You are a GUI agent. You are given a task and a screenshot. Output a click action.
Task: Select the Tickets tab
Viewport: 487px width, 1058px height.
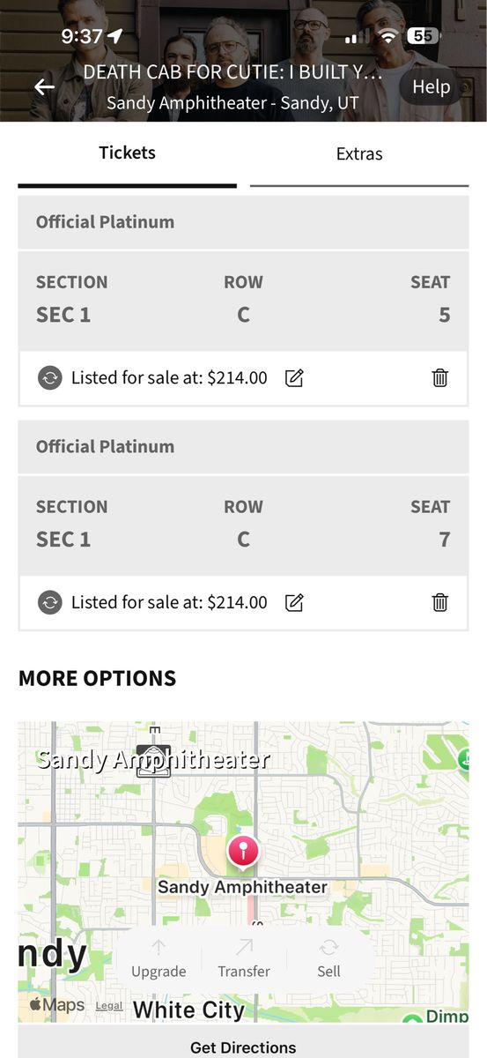(x=127, y=153)
